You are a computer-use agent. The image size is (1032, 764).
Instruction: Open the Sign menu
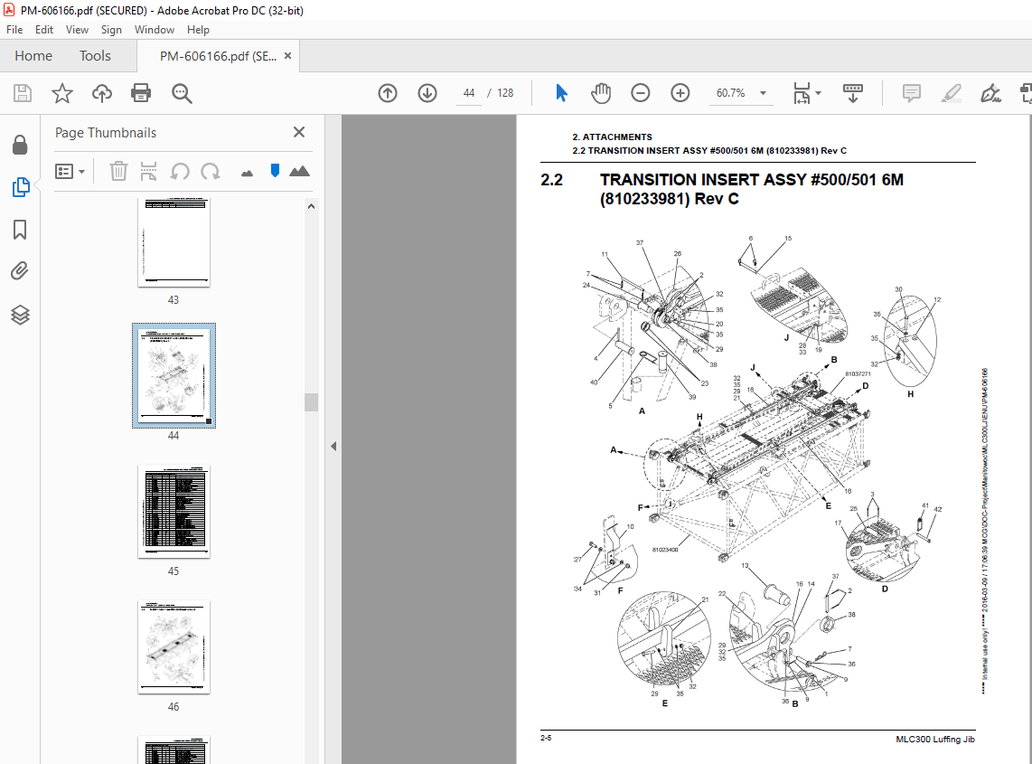click(111, 30)
